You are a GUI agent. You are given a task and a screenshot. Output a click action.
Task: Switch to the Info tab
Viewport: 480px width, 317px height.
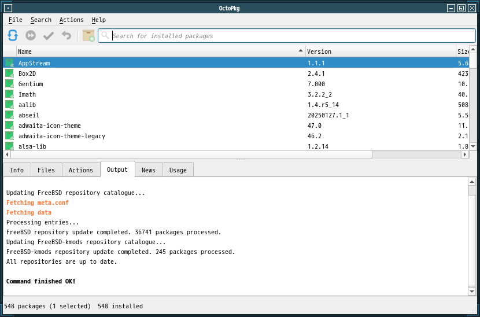click(17, 170)
